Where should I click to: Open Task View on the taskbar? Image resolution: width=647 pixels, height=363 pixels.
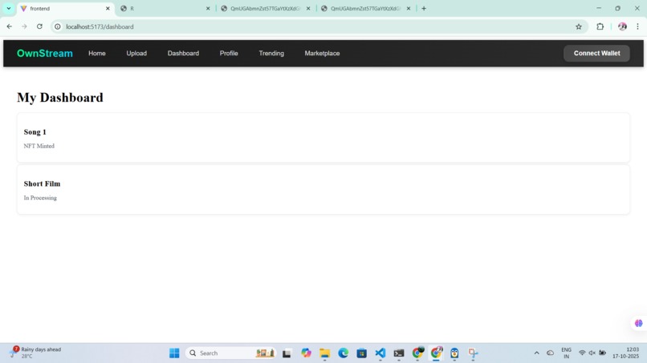tap(287, 353)
